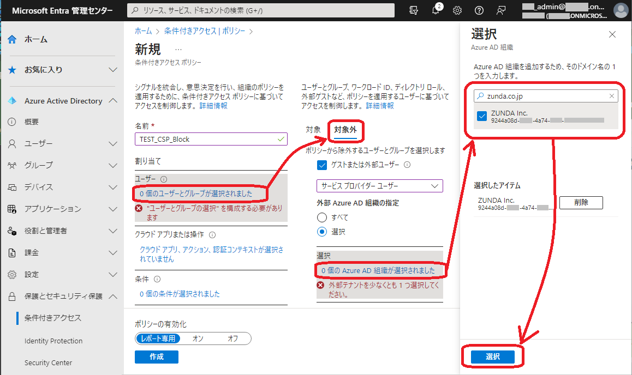Click the 役割と管理者 icon in sidebar

(x=12, y=231)
